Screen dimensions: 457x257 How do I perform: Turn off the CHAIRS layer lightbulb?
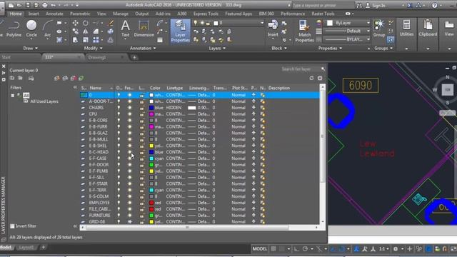point(119,108)
